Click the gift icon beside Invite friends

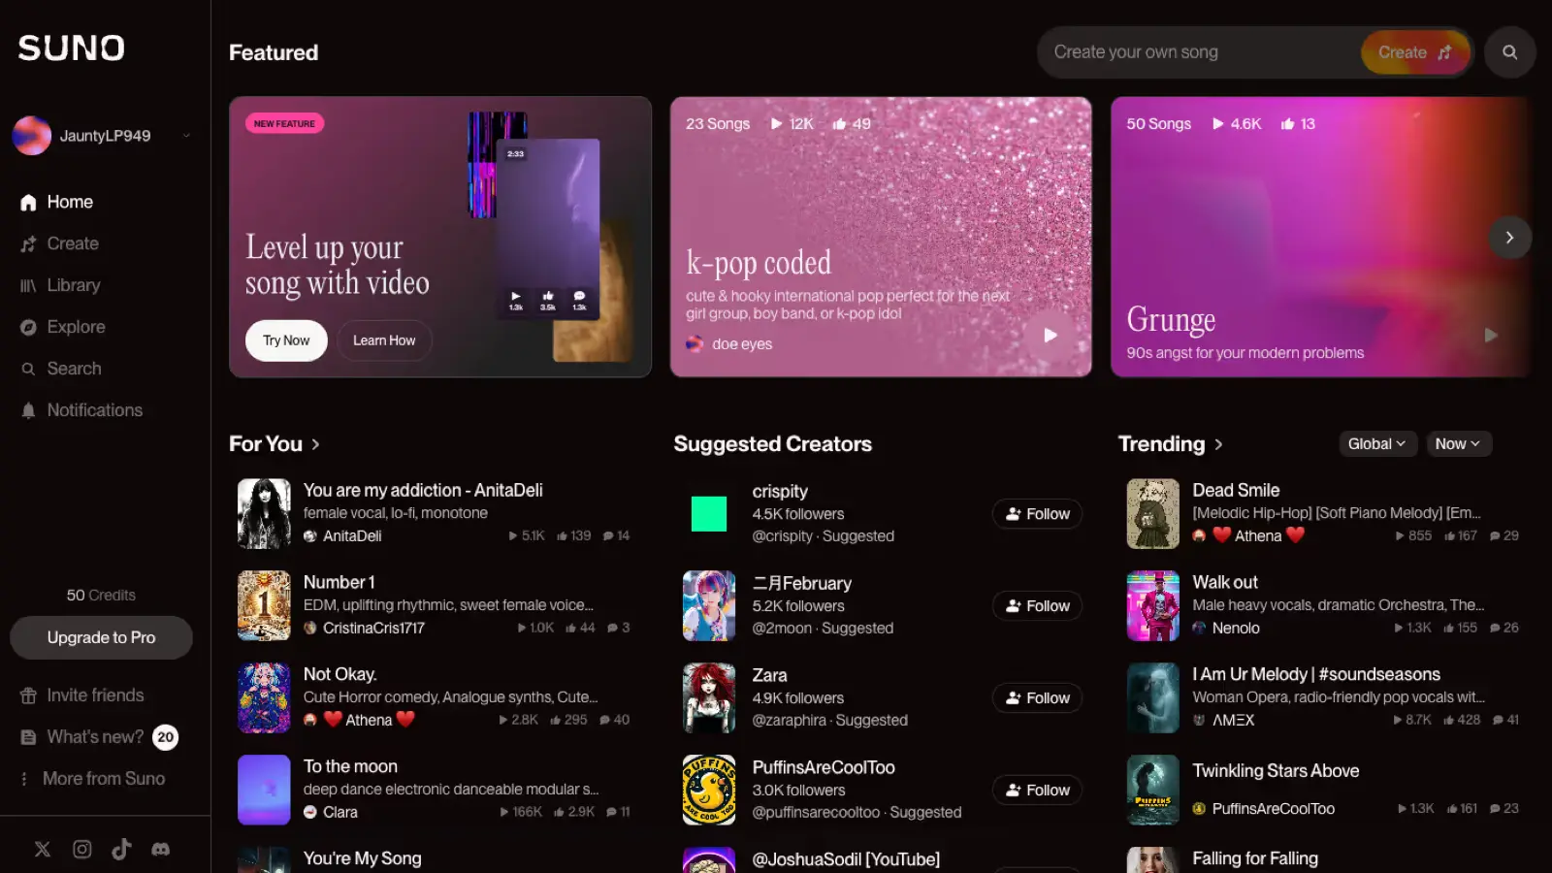(x=28, y=695)
